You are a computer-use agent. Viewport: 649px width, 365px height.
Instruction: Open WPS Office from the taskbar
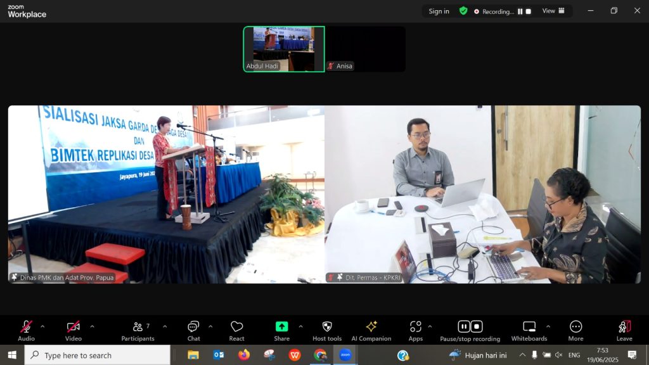pos(295,355)
